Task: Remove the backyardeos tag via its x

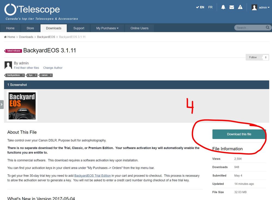Action: (x=23, y=75)
